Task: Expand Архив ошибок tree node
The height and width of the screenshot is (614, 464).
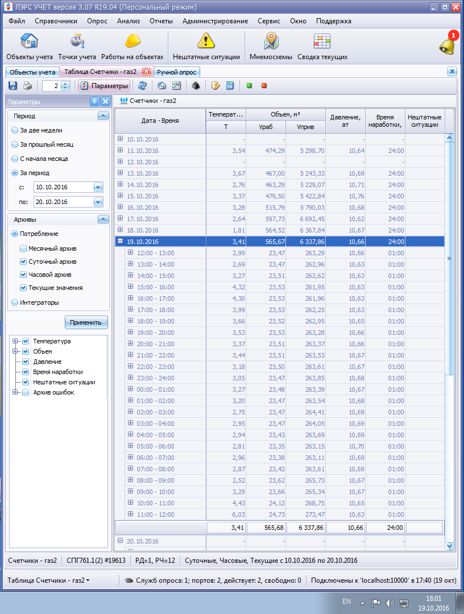Action: point(15,392)
